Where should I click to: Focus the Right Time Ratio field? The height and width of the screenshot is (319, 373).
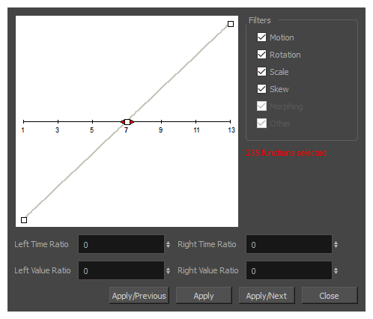(289, 244)
